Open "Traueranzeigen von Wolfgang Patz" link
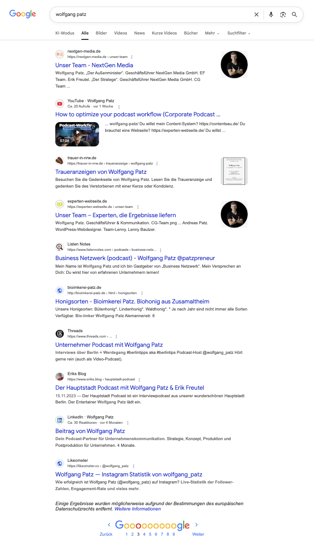Viewport: 314px width, 560px height. [x=101, y=172]
